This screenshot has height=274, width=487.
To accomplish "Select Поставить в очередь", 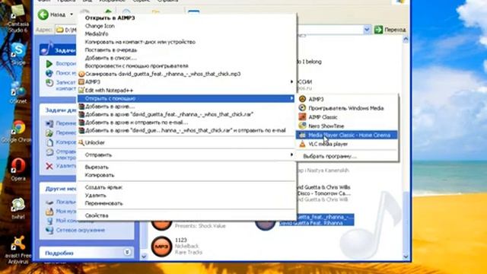I will coord(186,50).
